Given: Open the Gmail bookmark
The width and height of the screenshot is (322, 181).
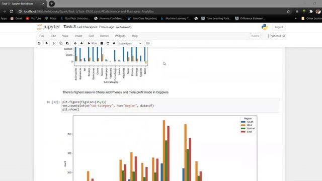Looking at the screenshot, I should click(x=17, y=19).
